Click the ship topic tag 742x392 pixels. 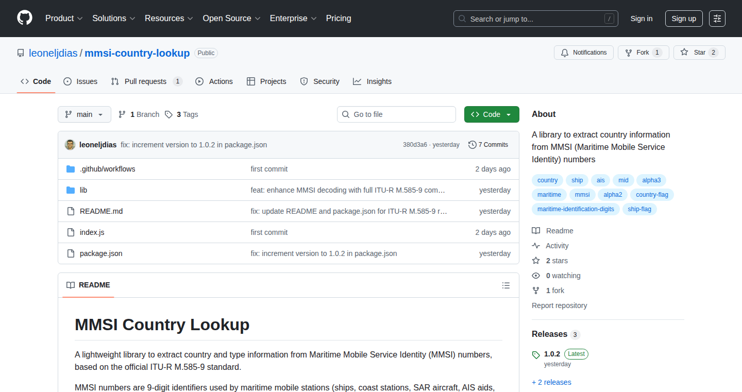coord(577,180)
